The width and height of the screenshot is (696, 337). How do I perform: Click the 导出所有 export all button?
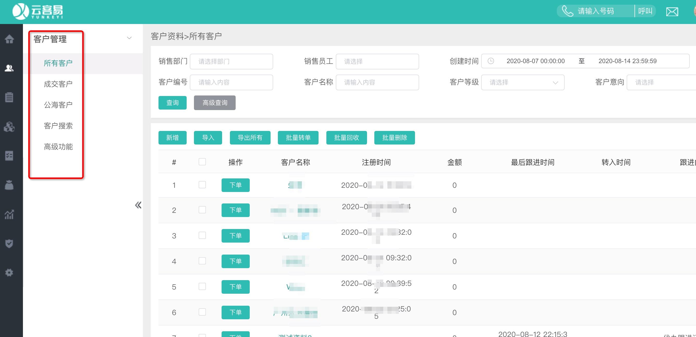250,138
